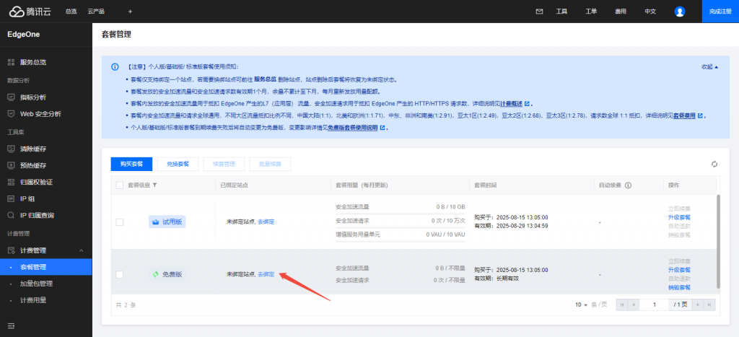Switch language via 中文
The height and width of the screenshot is (337, 739).
coord(650,12)
